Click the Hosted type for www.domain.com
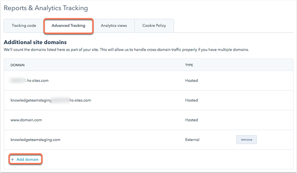Screen dimensions: 297x173 click(191, 120)
